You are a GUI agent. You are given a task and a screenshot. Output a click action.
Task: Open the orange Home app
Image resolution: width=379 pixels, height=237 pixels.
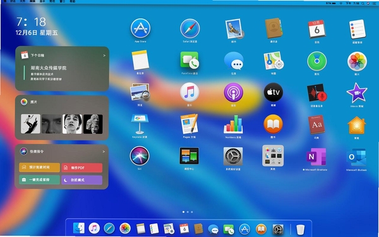coord(356,125)
